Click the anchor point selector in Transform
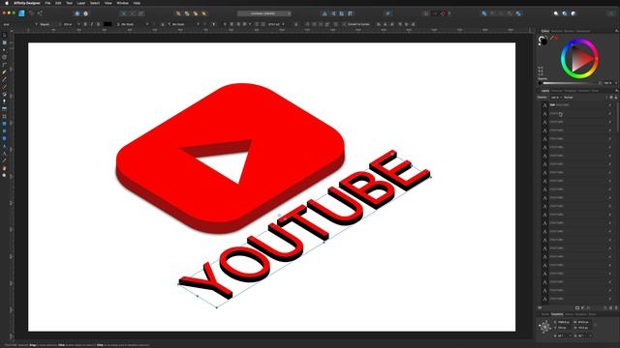The image size is (620, 348). [x=544, y=327]
